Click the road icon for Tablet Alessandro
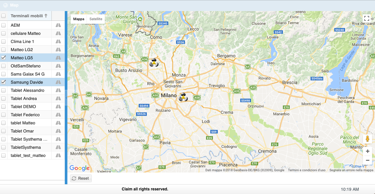This screenshot has height=194, width=375. (58, 90)
